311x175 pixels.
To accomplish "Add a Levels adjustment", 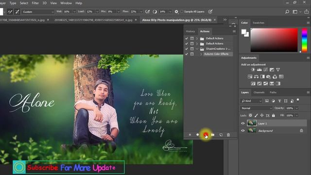I will click(x=259, y=70).
